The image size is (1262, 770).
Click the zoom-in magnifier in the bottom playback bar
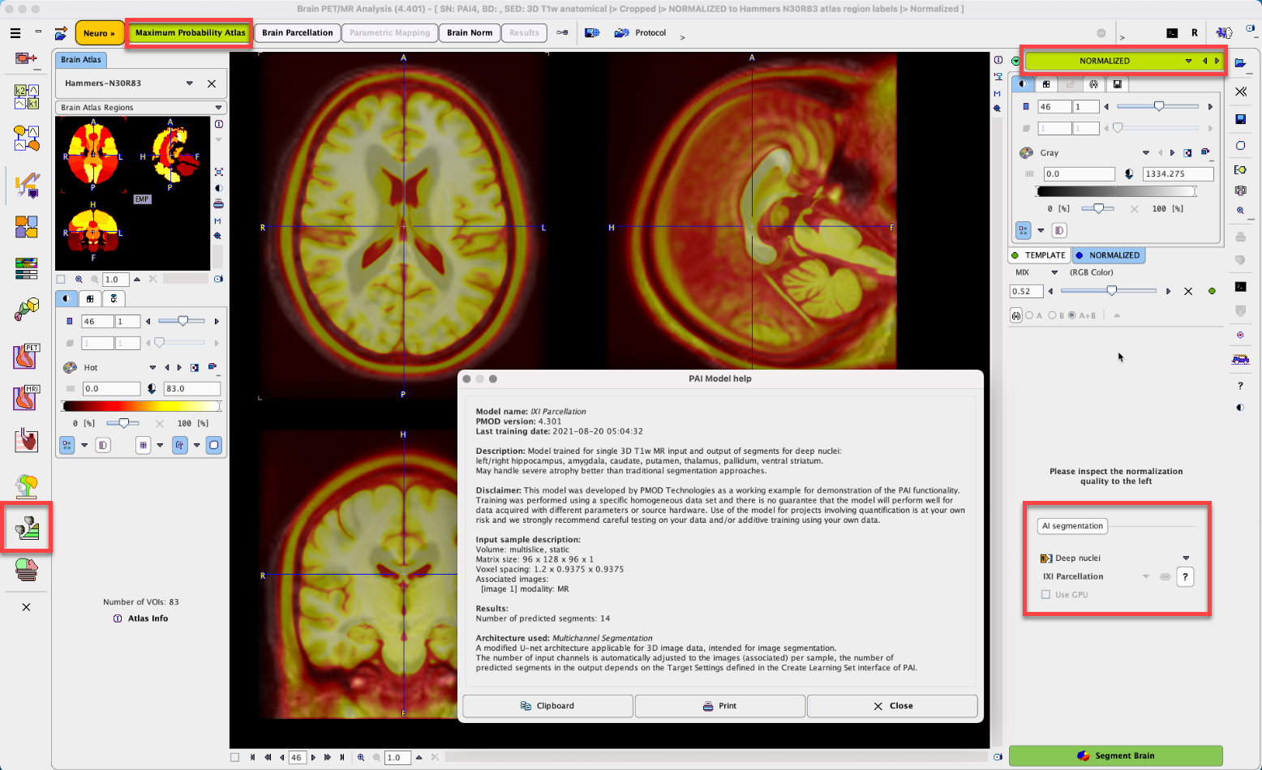coord(361,758)
